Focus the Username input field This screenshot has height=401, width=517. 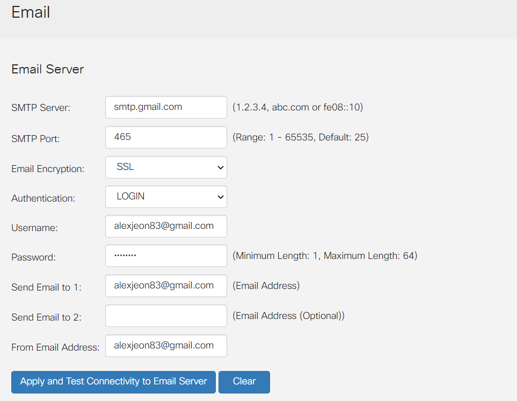click(166, 226)
